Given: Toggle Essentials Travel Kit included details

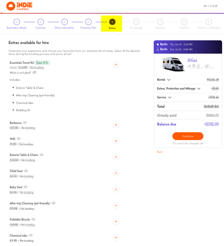Looking at the screenshot, I should (x=34, y=73).
